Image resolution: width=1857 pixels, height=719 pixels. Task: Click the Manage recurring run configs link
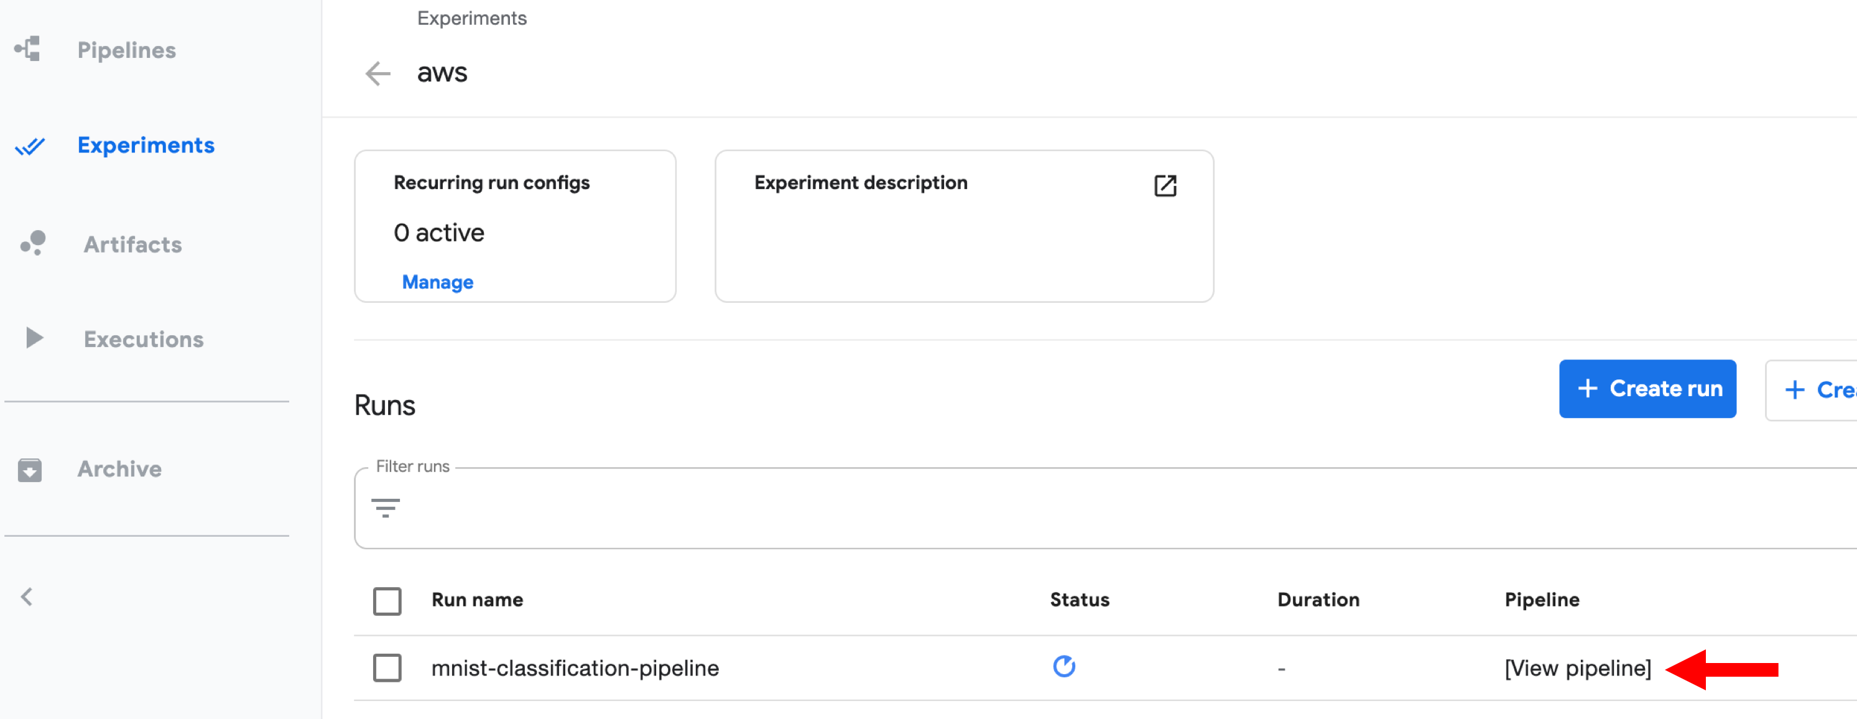(437, 282)
